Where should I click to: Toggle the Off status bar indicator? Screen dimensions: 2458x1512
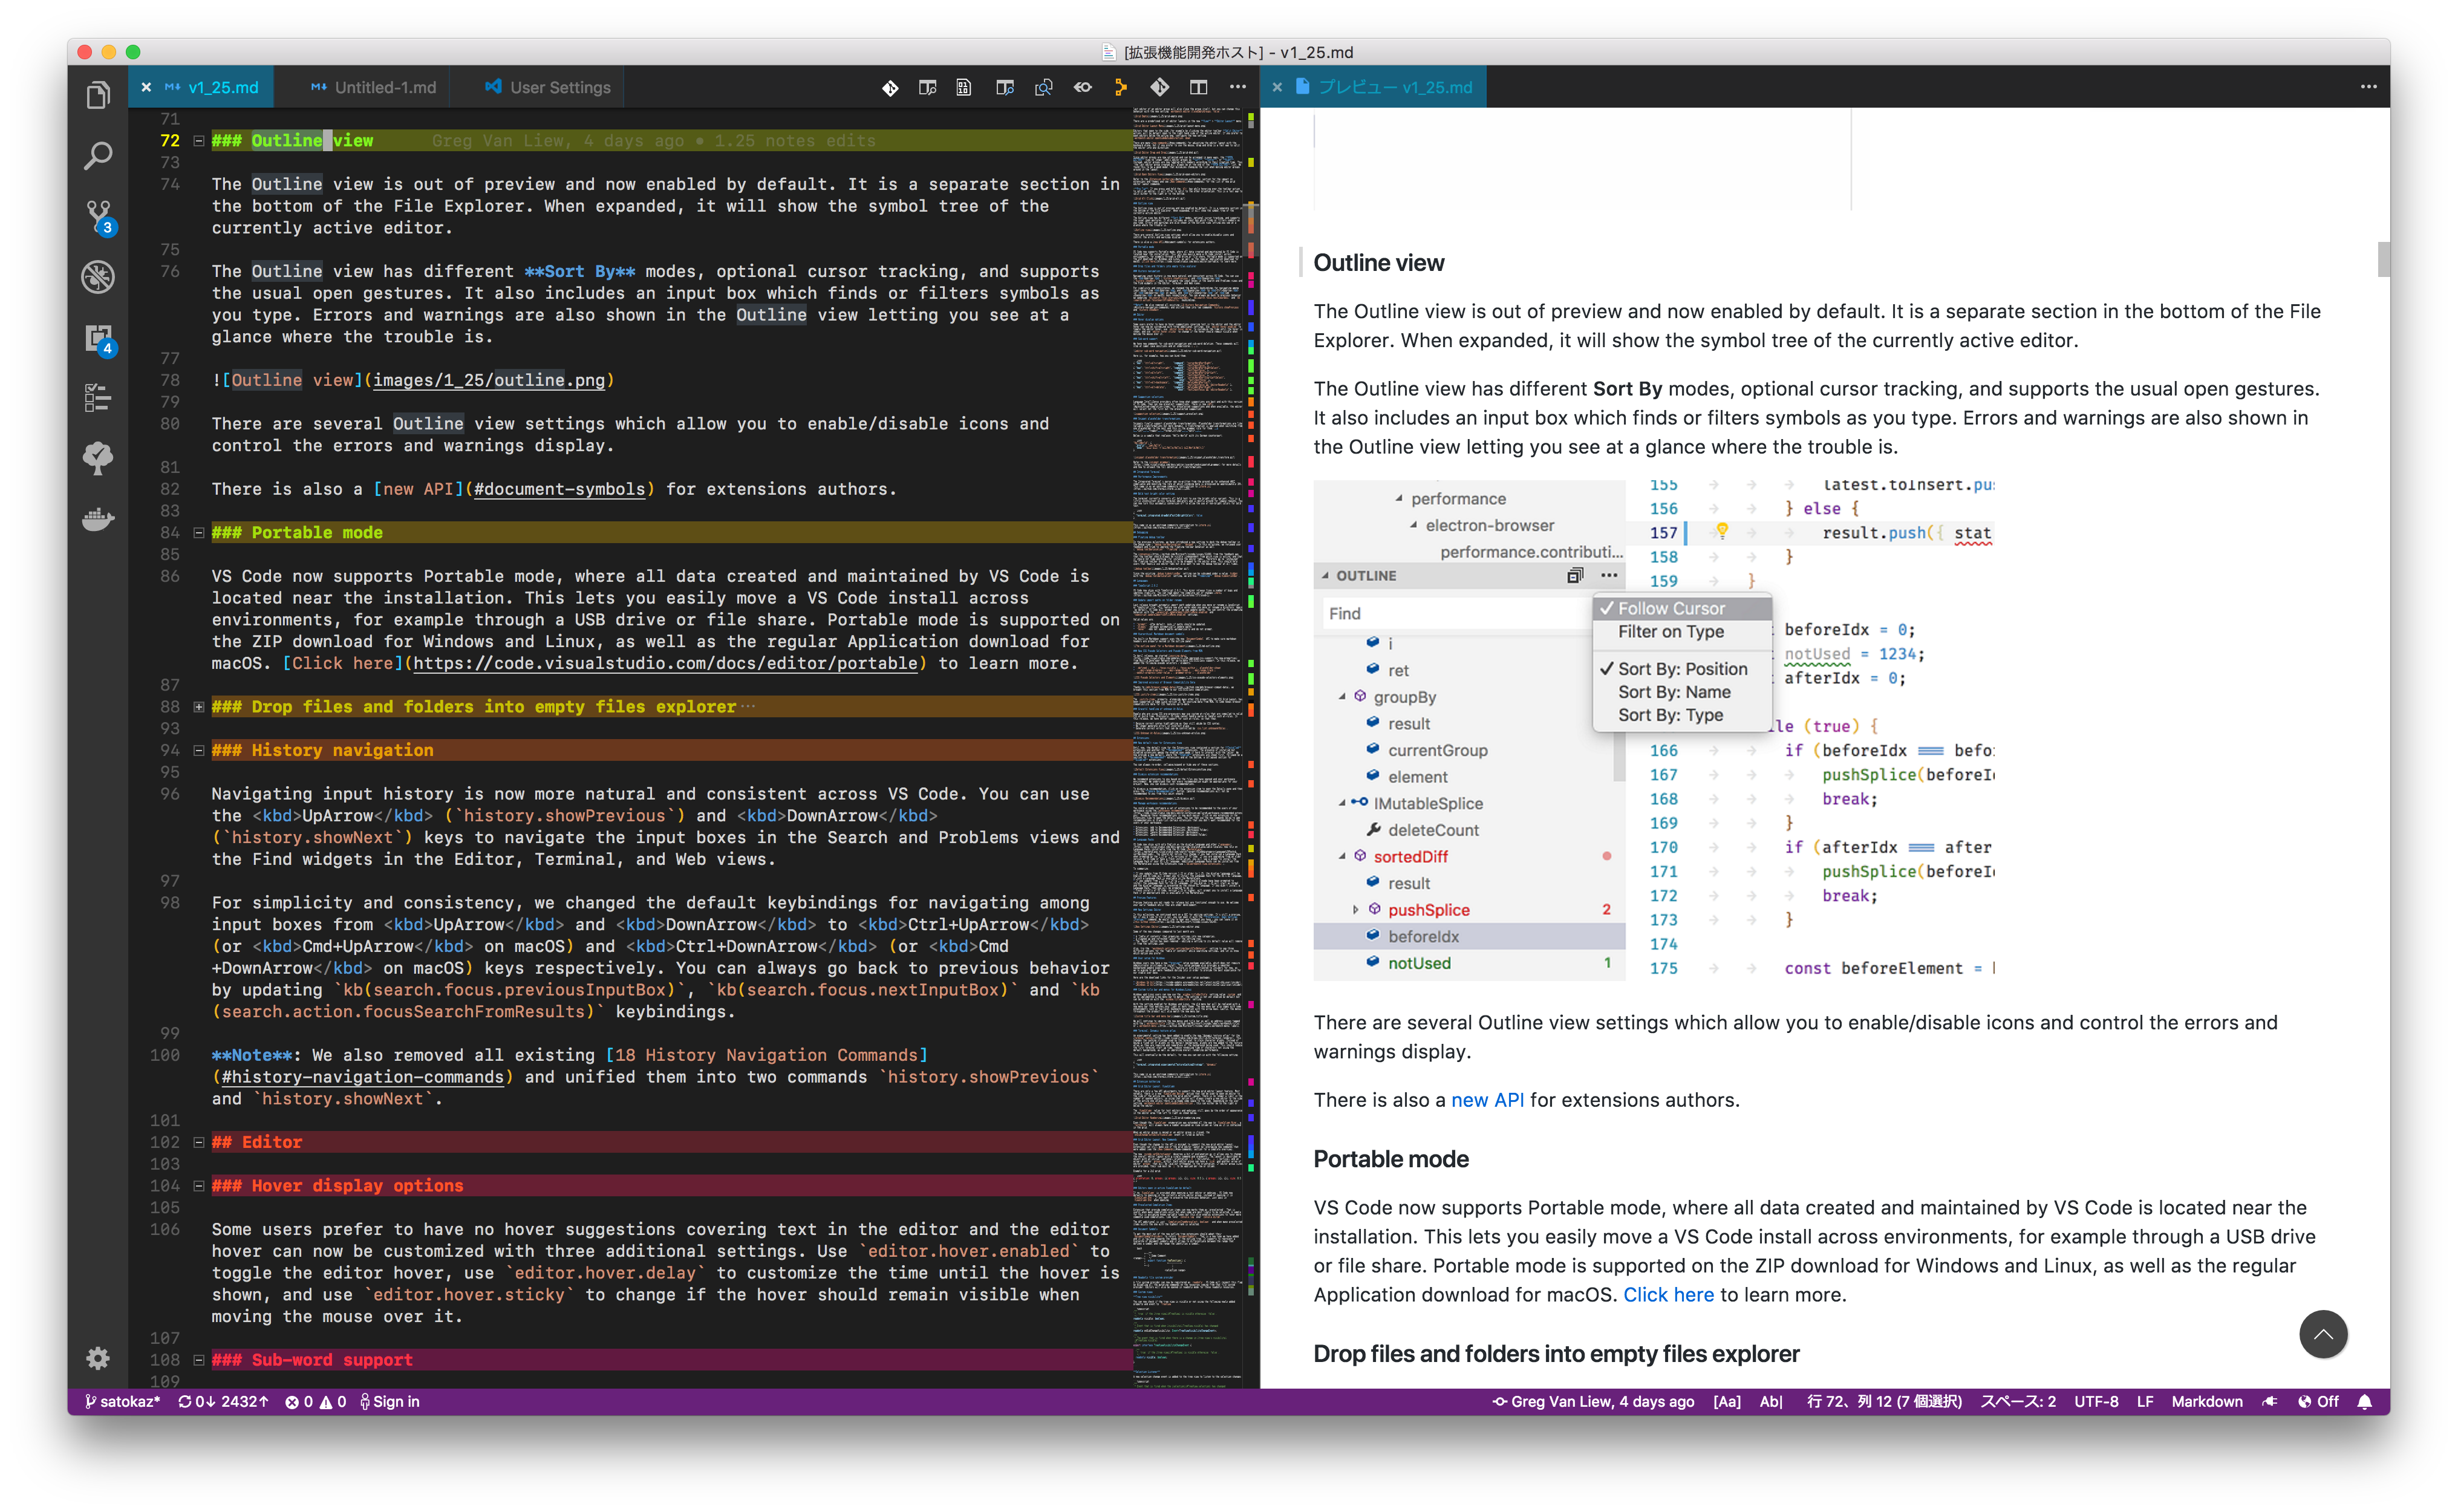pos(2318,1402)
